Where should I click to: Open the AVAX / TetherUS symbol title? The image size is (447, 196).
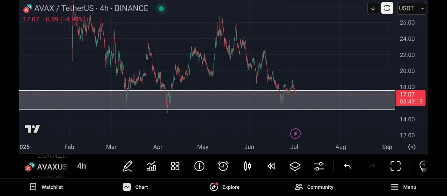point(91,8)
